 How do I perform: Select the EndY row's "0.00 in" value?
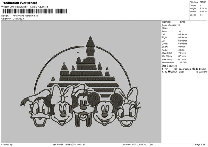pyautogui.click(x=182, y=50)
